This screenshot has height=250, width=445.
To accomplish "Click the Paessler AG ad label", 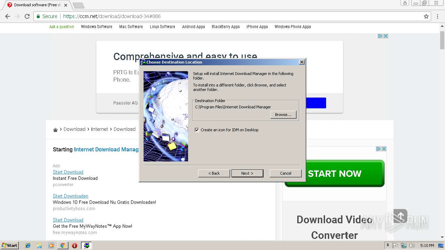I will point(126,103).
